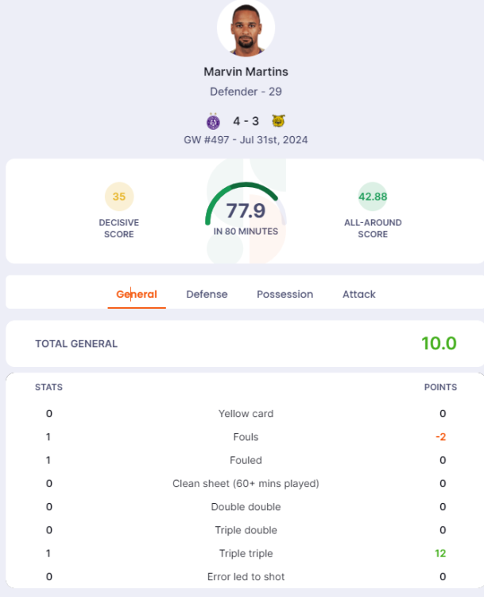
Task: Select the Triple triple stat row
Action: click(x=246, y=553)
